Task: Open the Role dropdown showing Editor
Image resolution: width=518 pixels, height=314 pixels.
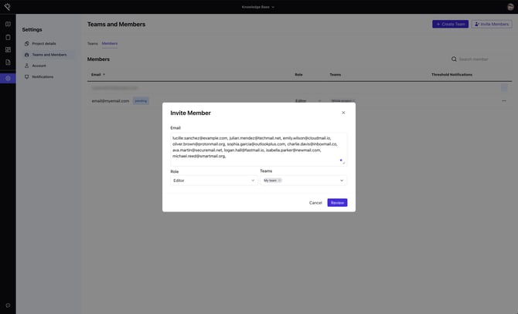Action: (213, 181)
